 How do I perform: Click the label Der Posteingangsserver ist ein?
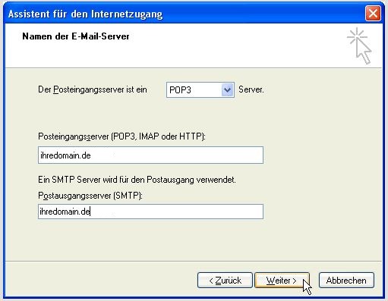pos(93,89)
